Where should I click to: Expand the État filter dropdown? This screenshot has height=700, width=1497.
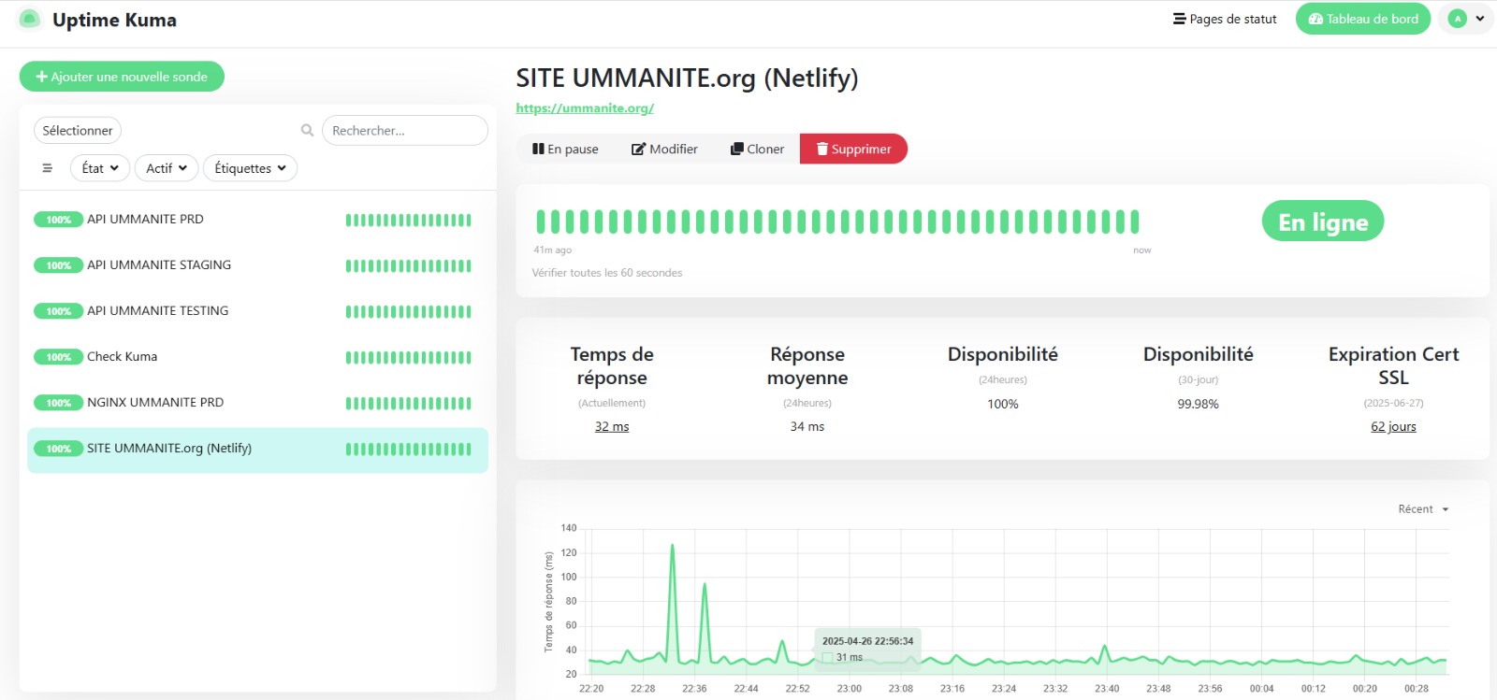tap(100, 168)
